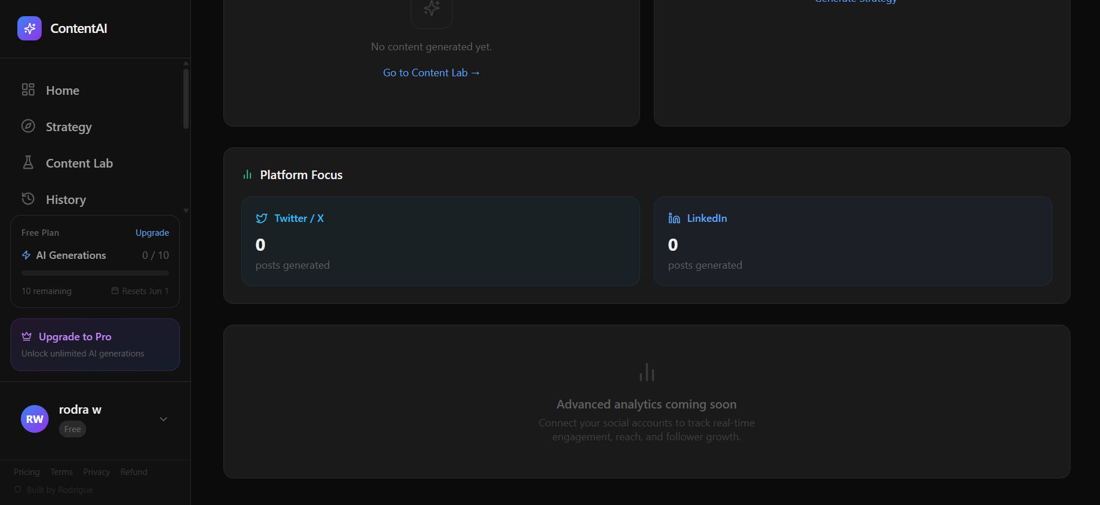Image resolution: width=1100 pixels, height=505 pixels.
Task: Click the 'No content generated yet.' message
Action: pyautogui.click(x=432, y=47)
